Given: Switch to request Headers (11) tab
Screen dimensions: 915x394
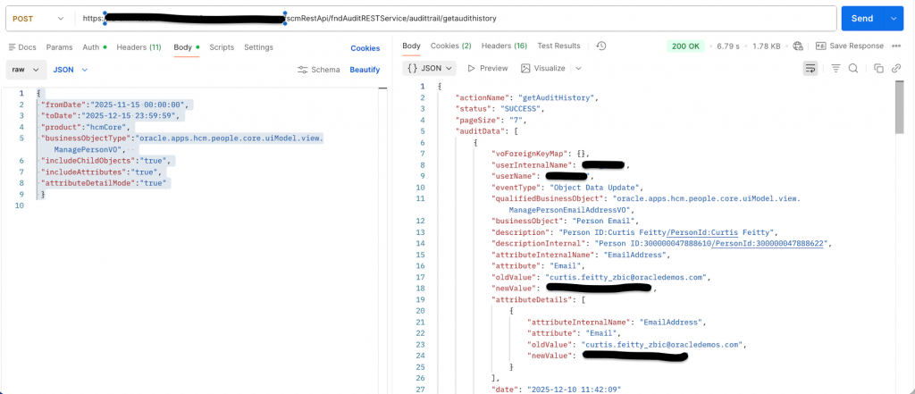Looking at the screenshot, I should [x=139, y=46].
